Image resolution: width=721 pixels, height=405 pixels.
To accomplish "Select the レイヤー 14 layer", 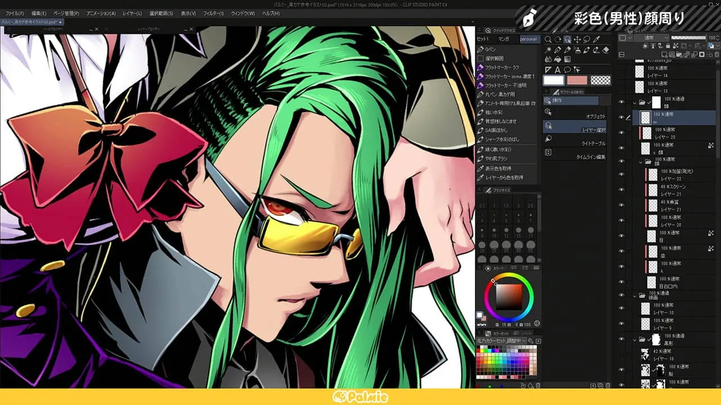I will tap(657, 72).
